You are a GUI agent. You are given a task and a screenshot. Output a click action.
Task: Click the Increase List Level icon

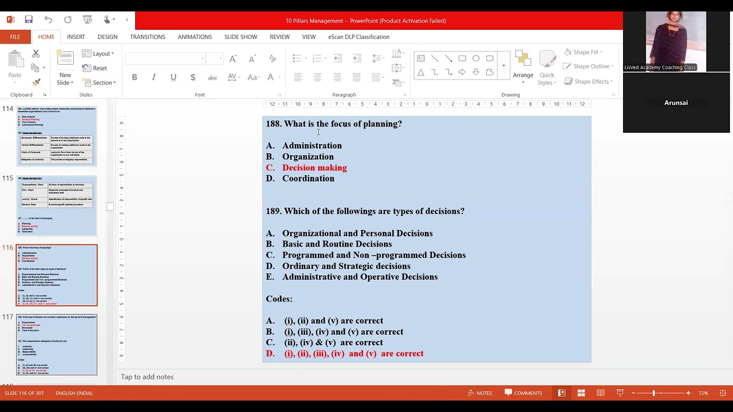(x=357, y=58)
